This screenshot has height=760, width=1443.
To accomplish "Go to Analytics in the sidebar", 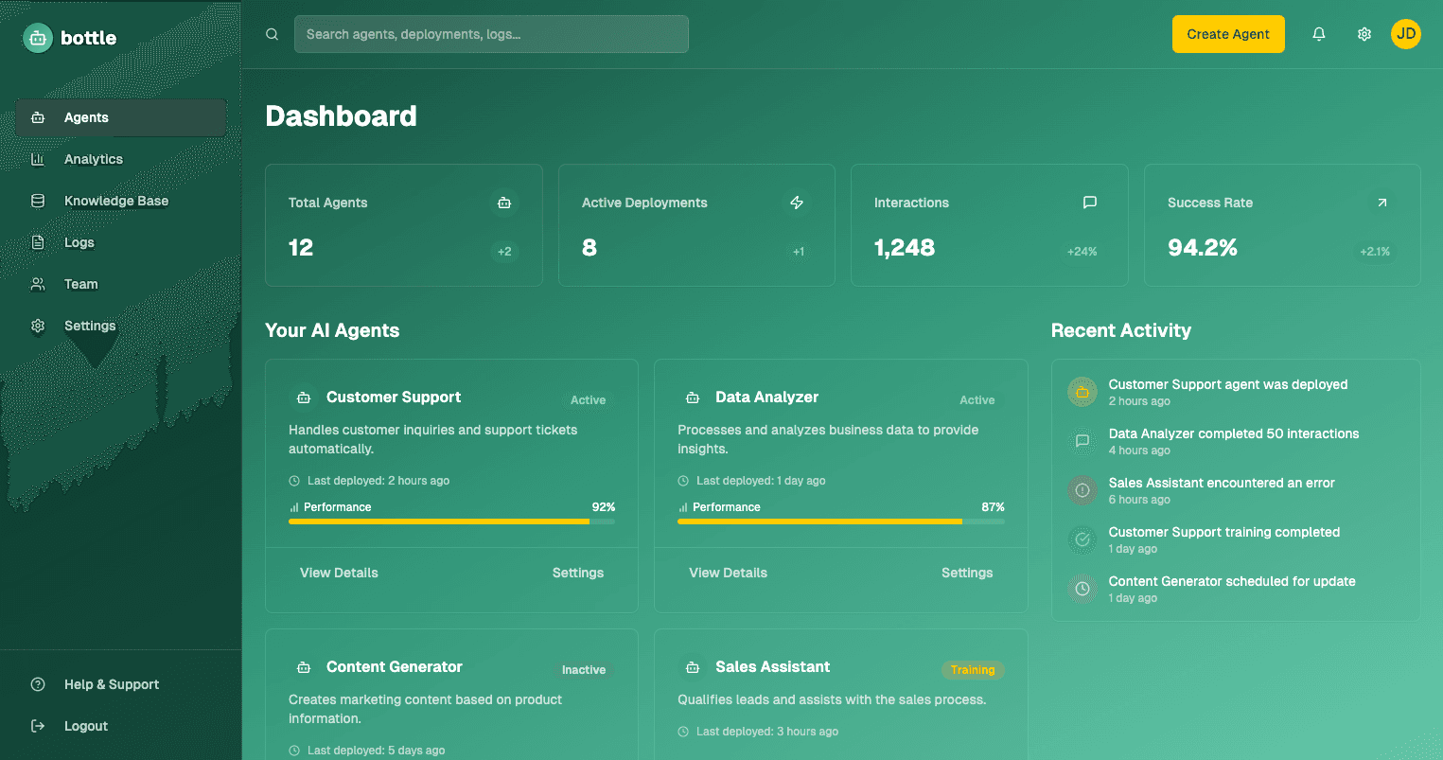I will (121, 159).
